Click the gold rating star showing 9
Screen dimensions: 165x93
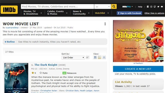click(x=33, y=73)
